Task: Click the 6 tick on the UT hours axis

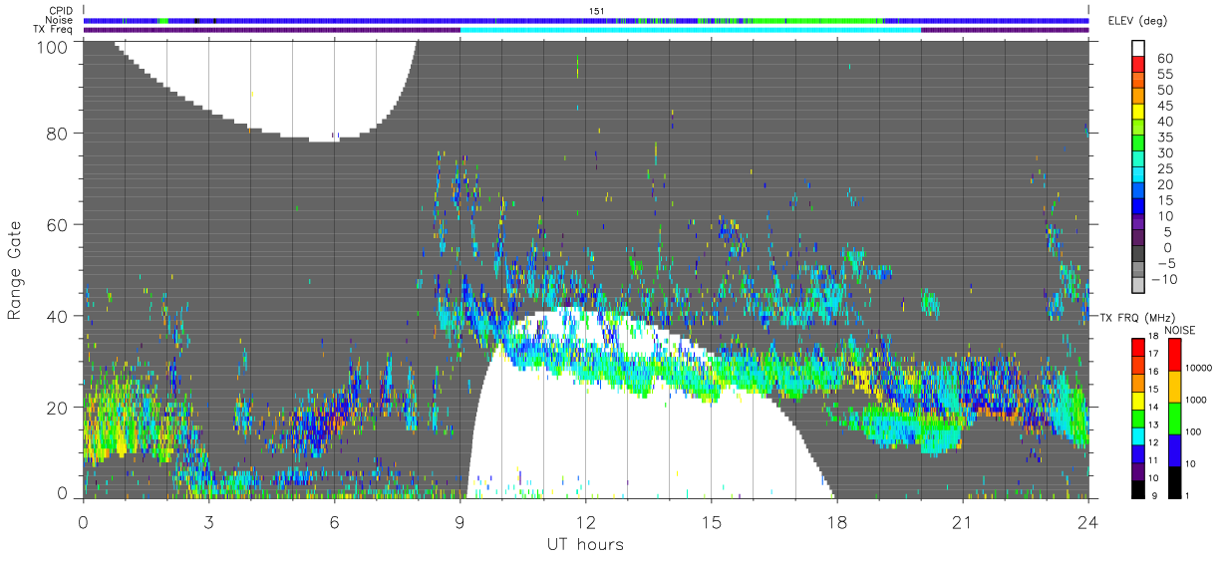Action: click(x=334, y=522)
